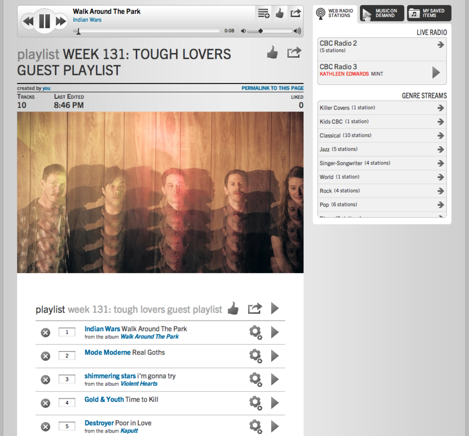
Task: Share playlist via icon above track list
Action: click(x=255, y=309)
